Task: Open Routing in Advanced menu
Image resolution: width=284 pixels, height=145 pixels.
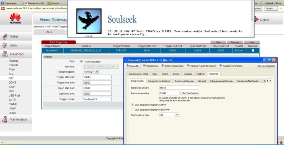Action: click(13, 61)
